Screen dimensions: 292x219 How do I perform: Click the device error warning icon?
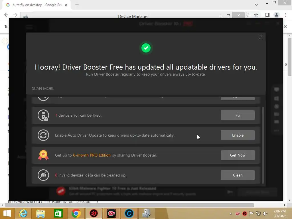[x=43, y=115]
